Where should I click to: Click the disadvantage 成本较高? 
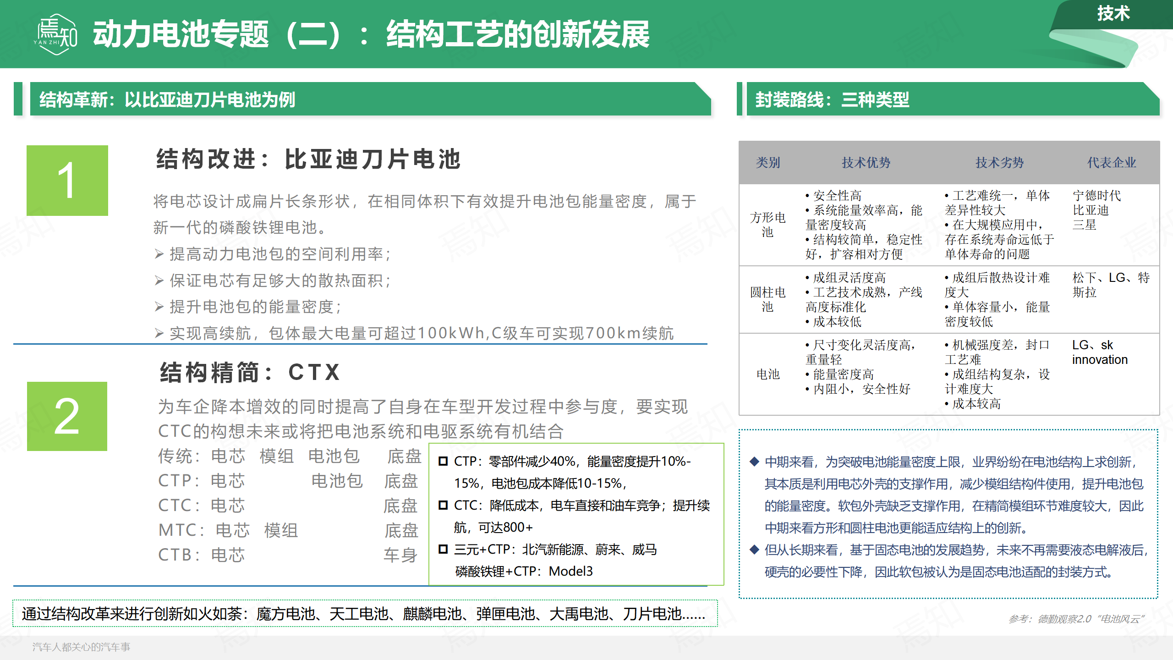point(972,403)
